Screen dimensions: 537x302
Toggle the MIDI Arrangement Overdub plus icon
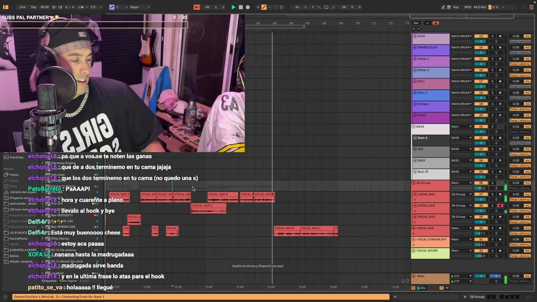(x=258, y=7)
